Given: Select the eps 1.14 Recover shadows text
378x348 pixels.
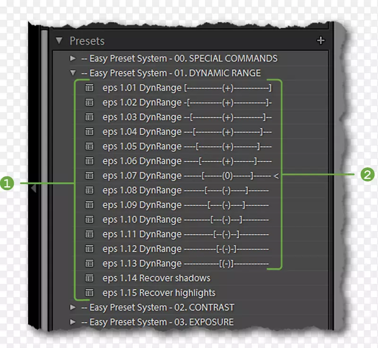Looking at the screenshot, I should coord(156,278).
